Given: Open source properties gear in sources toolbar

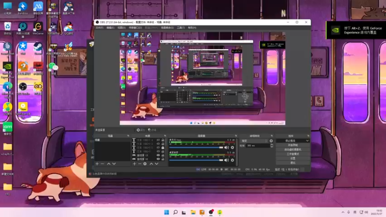Looking at the screenshot, I should pyautogui.click(x=145, y=163).
